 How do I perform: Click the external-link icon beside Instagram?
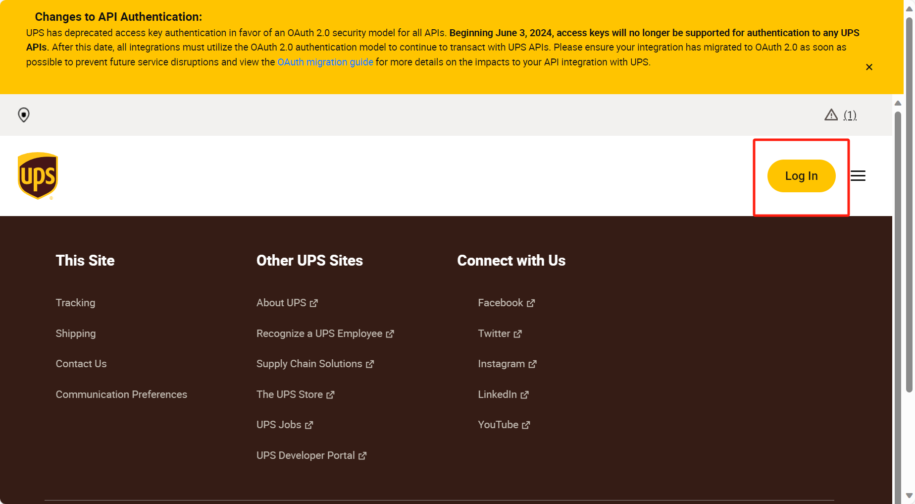[x=533, y=364]
